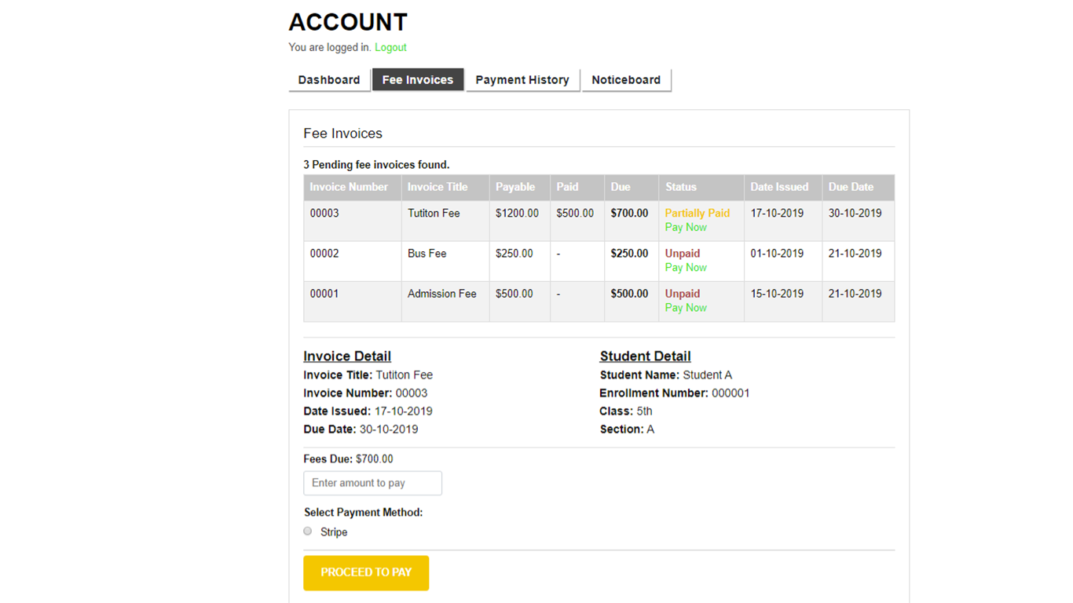The image size is (1073, 603).
Task: Focus the Enter amount to pay field
Action: point(372,483)
